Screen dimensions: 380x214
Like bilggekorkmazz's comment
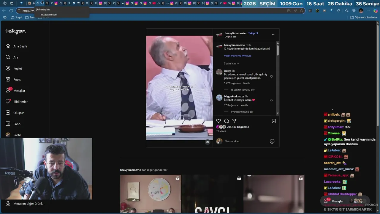(271, 100)
